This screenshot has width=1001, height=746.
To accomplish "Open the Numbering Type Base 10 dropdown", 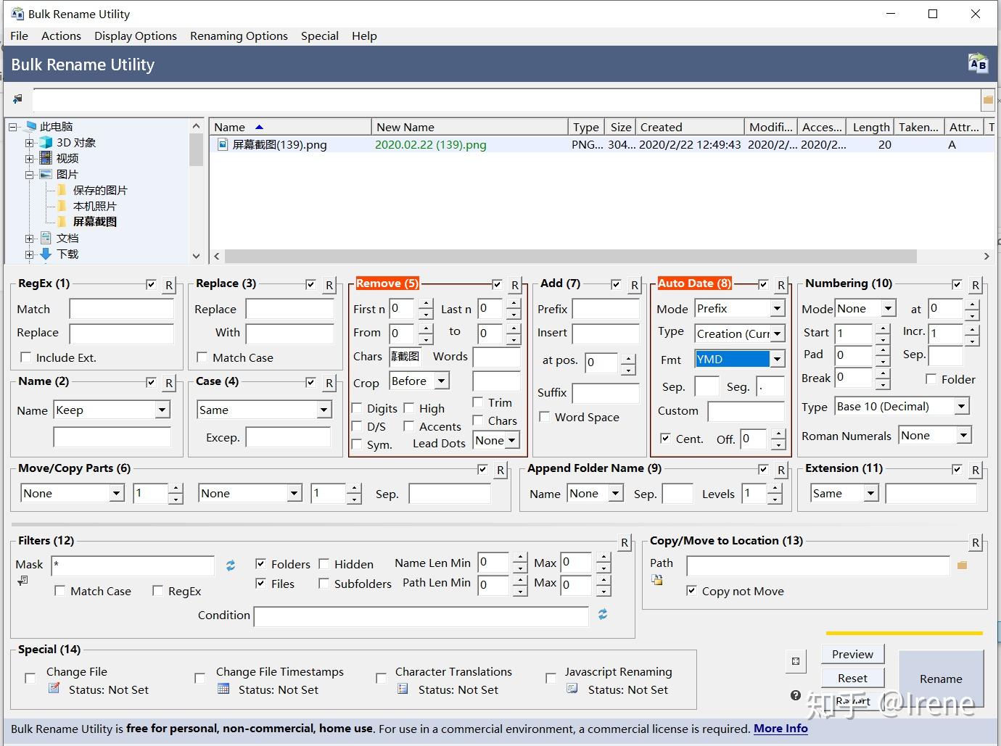I will pos(962,406).
